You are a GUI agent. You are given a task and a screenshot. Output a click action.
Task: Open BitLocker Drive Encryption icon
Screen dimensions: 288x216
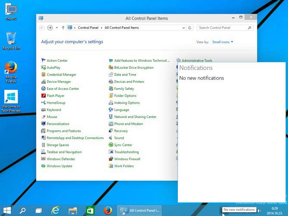[111, 67]
